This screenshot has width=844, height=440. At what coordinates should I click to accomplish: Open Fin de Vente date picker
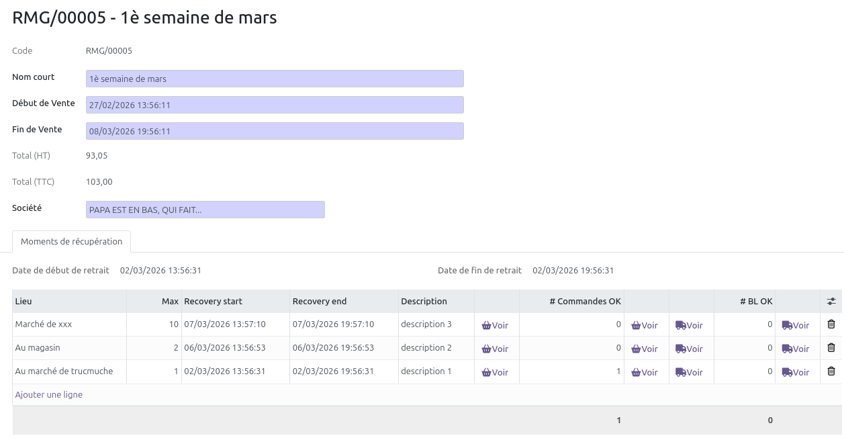tap(275, 132)
